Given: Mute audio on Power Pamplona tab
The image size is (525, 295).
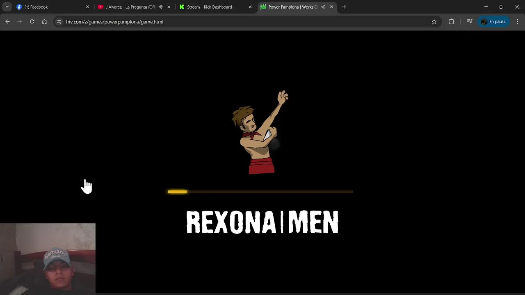Looking at the screenshot, I should (x=323, y=7).
